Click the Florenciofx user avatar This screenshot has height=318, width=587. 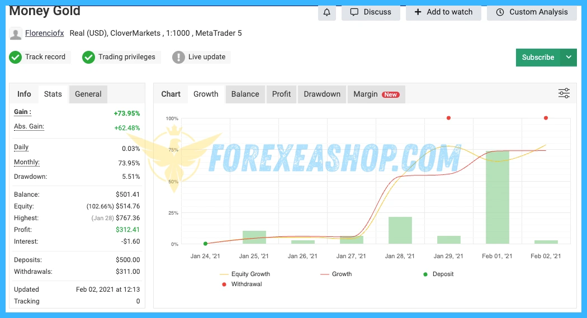pyautogui.click(x=16, y=34)
